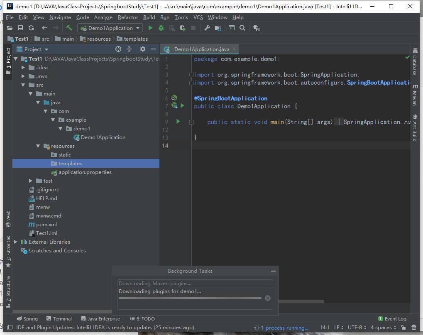Click the Build project hammer icon
Image resolution: width=423 pixels, height=335 pixels.
point(69,28)
